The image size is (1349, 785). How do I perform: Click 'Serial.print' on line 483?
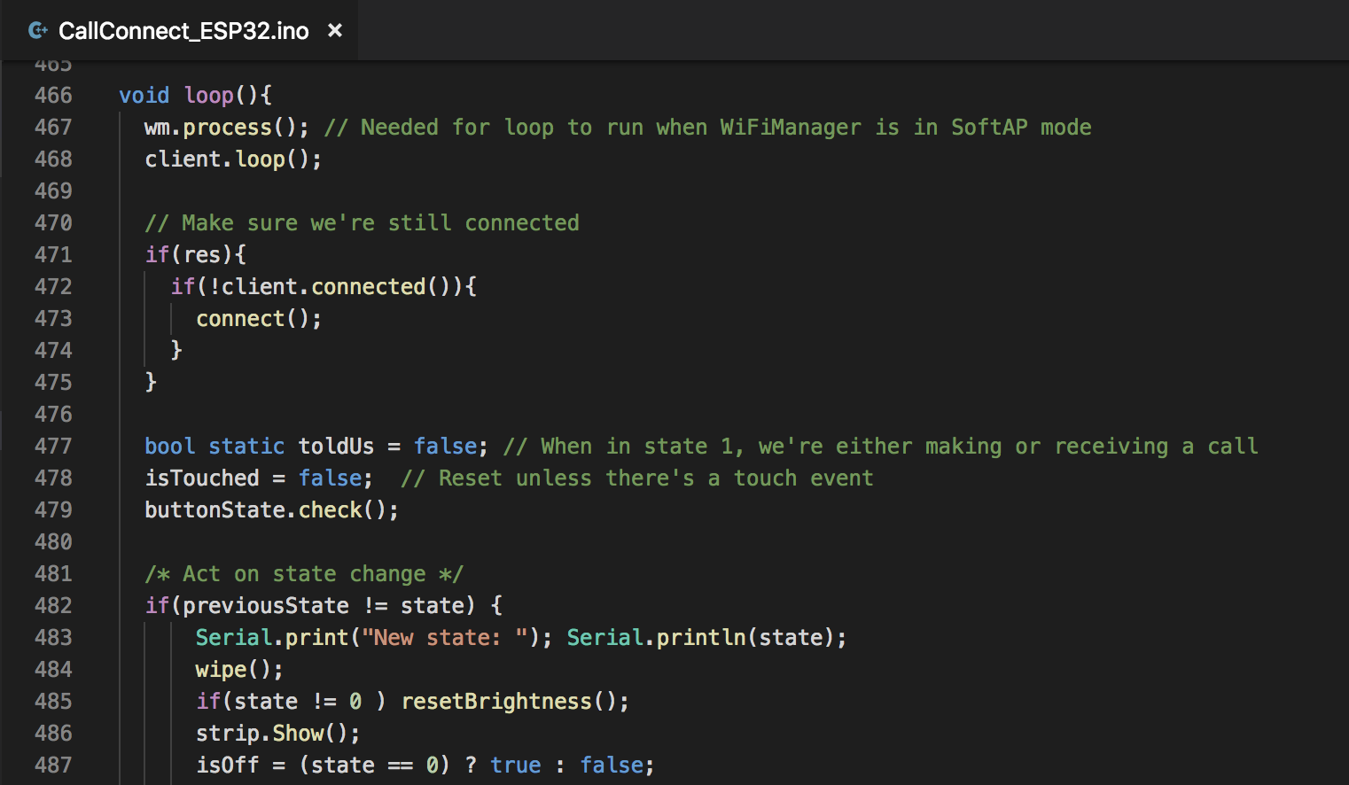click(x=272, y=638)
